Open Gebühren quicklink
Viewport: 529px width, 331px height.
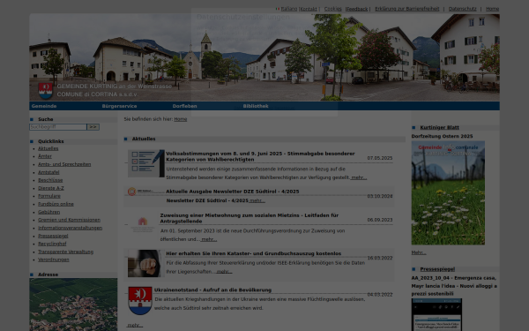(x=48, y=212)
